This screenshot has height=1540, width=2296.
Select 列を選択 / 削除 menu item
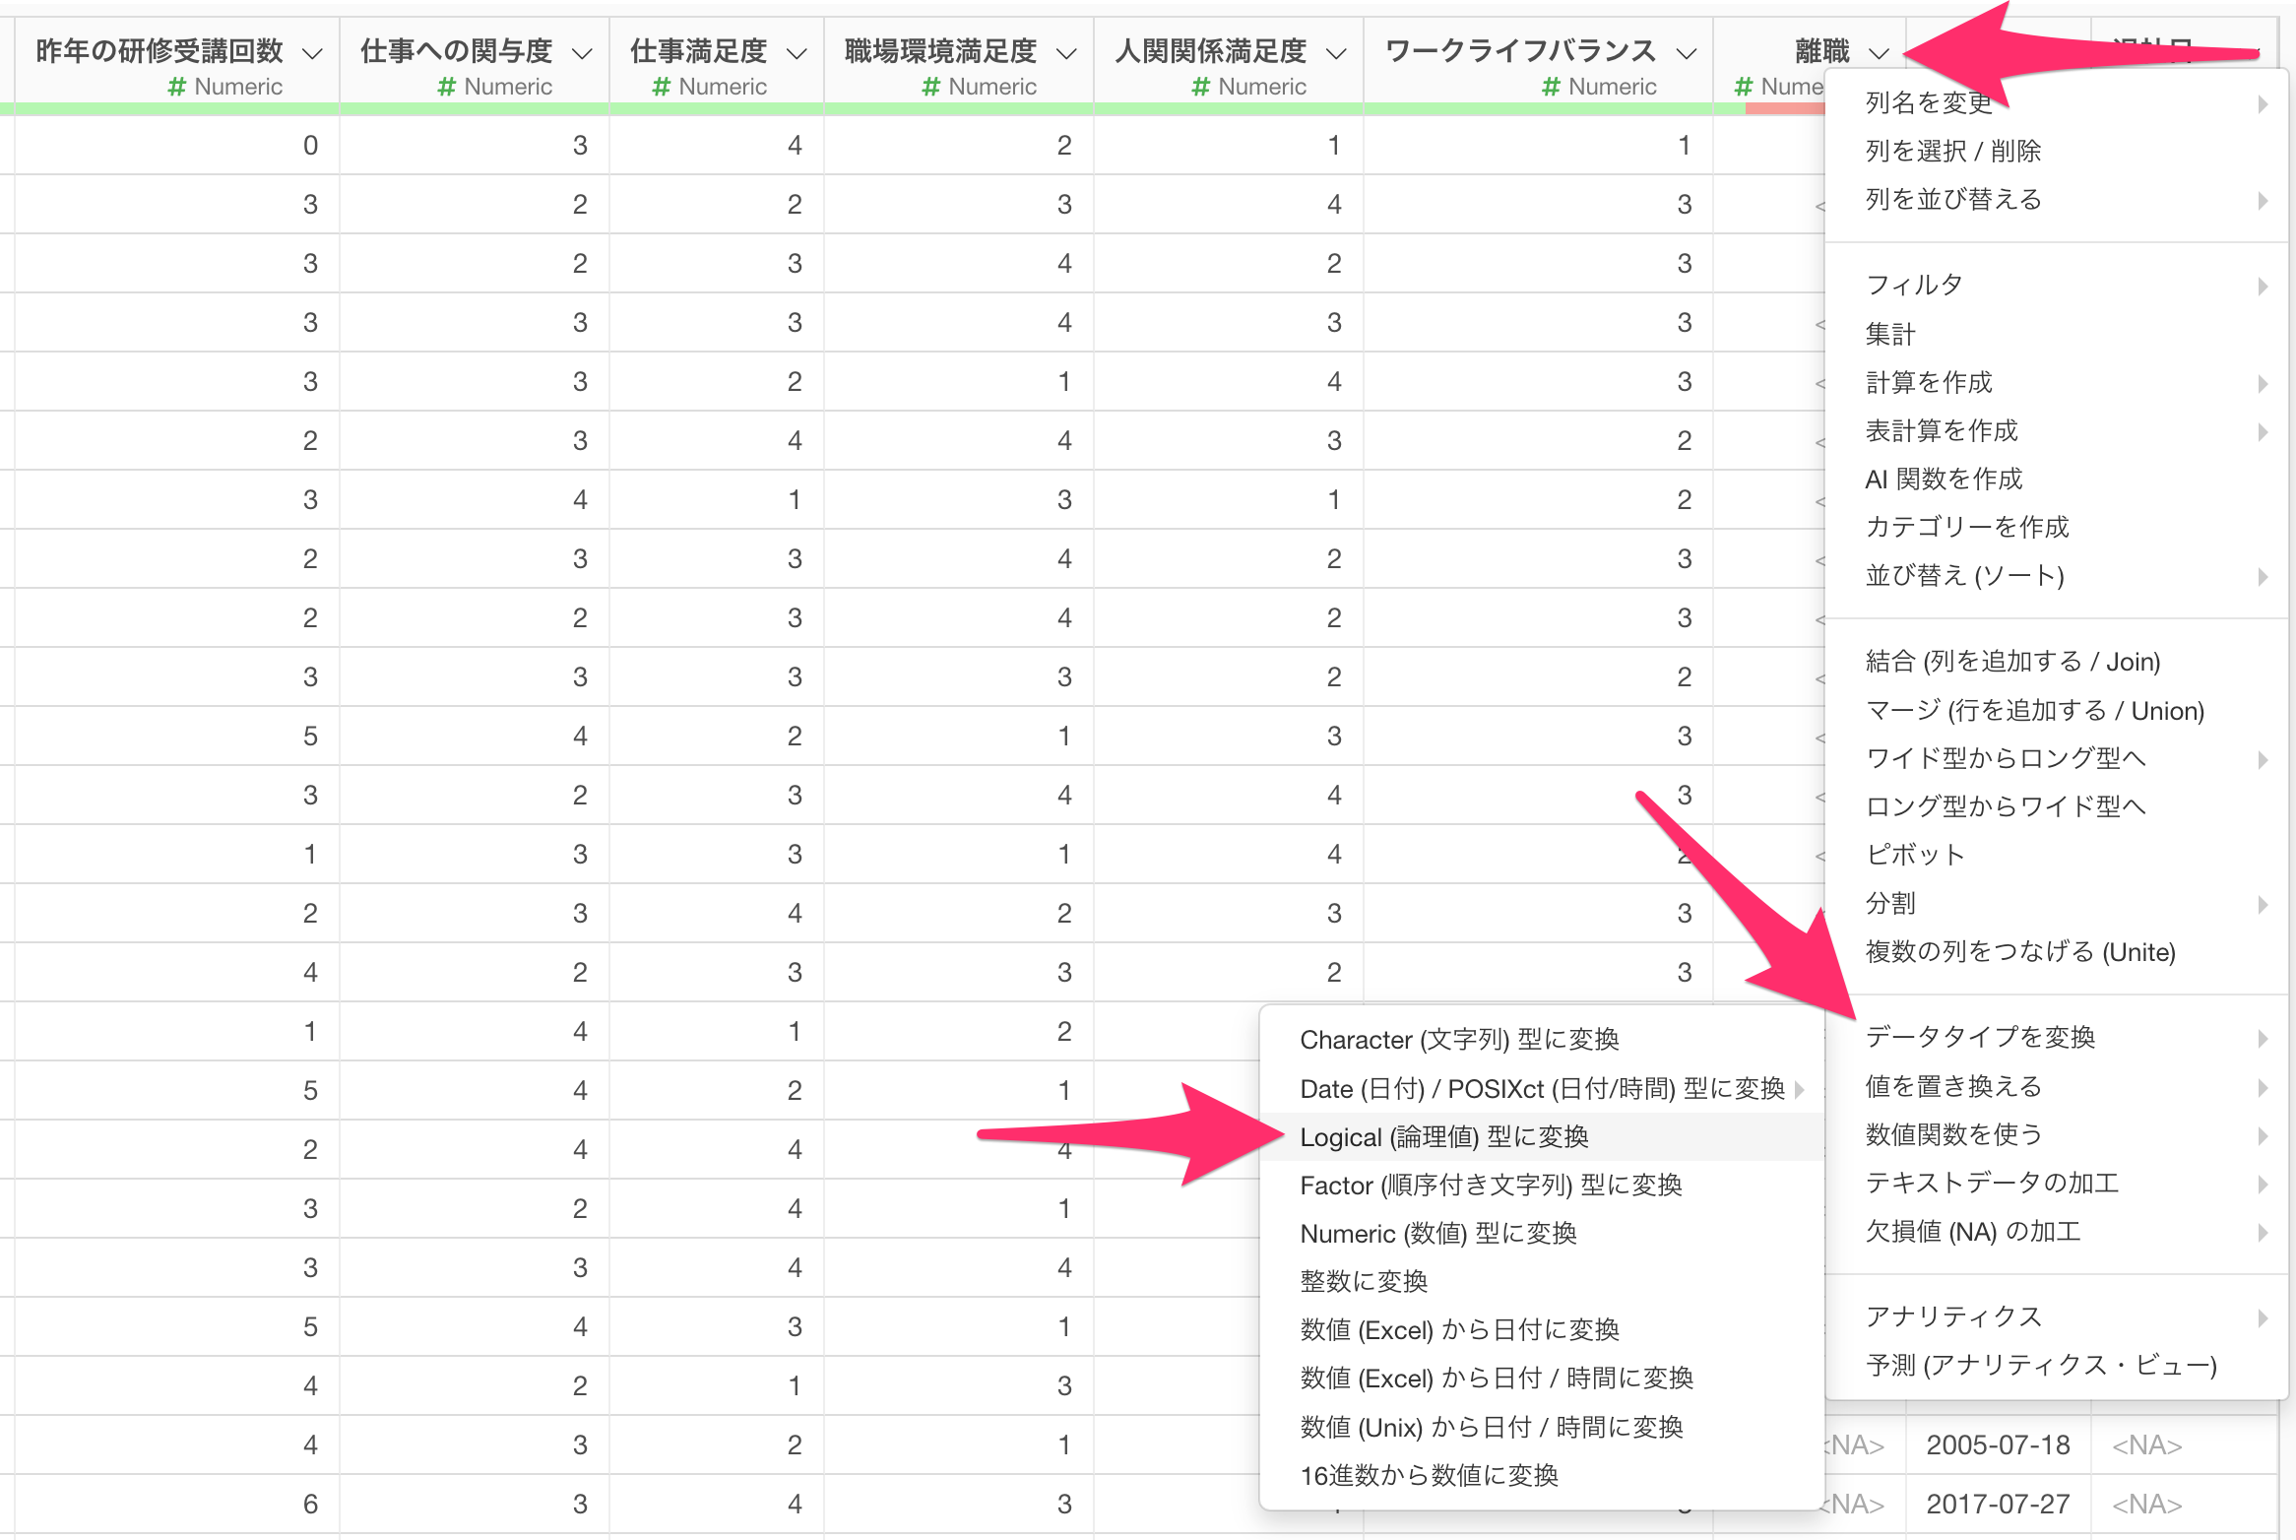pos(1952,151)
